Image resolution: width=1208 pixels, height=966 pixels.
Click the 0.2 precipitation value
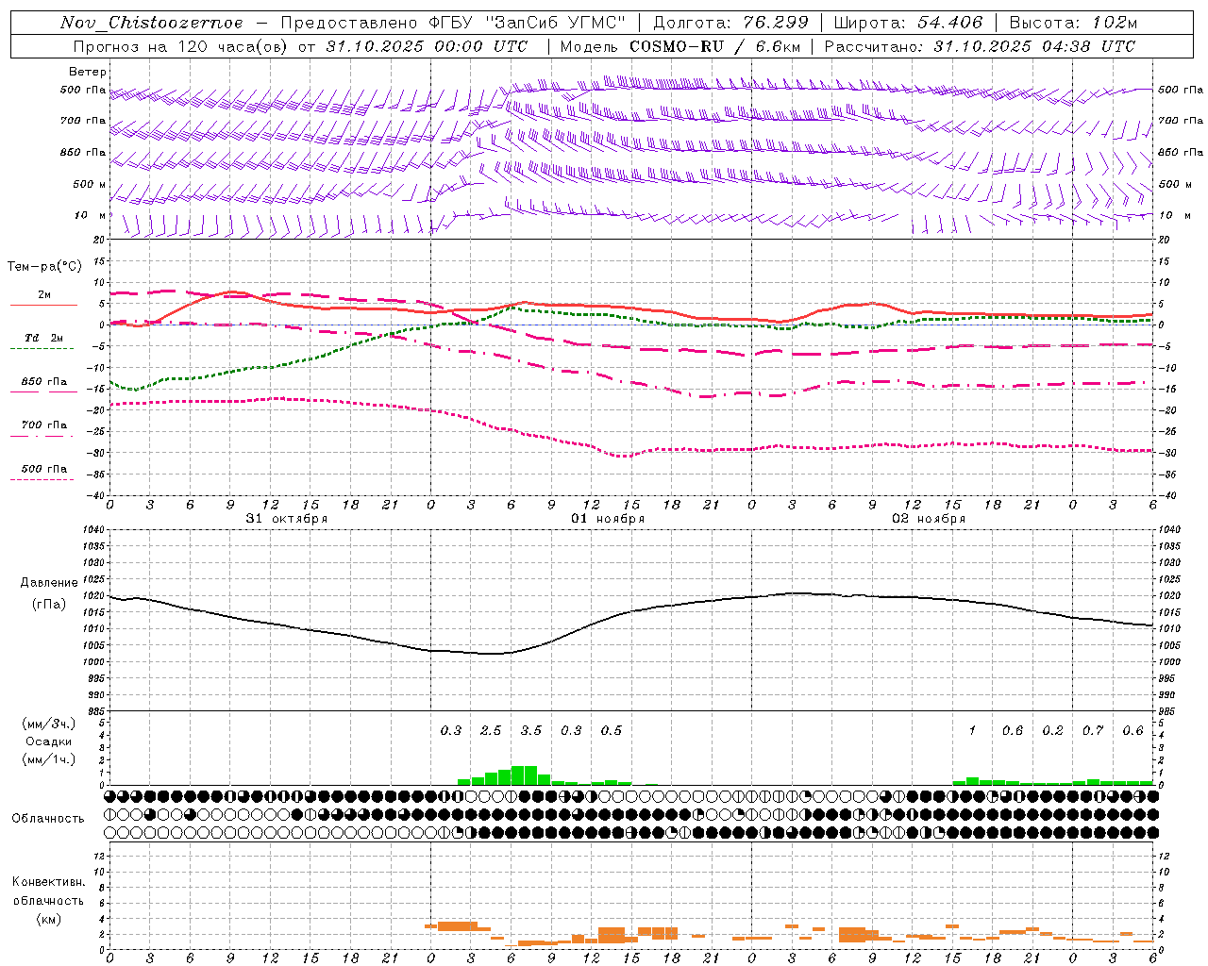1052,730
